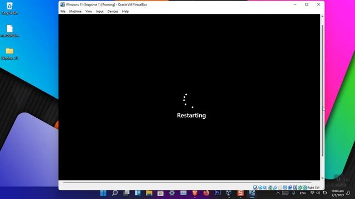Open Search from the taskbar

click(x=115, y=193)
